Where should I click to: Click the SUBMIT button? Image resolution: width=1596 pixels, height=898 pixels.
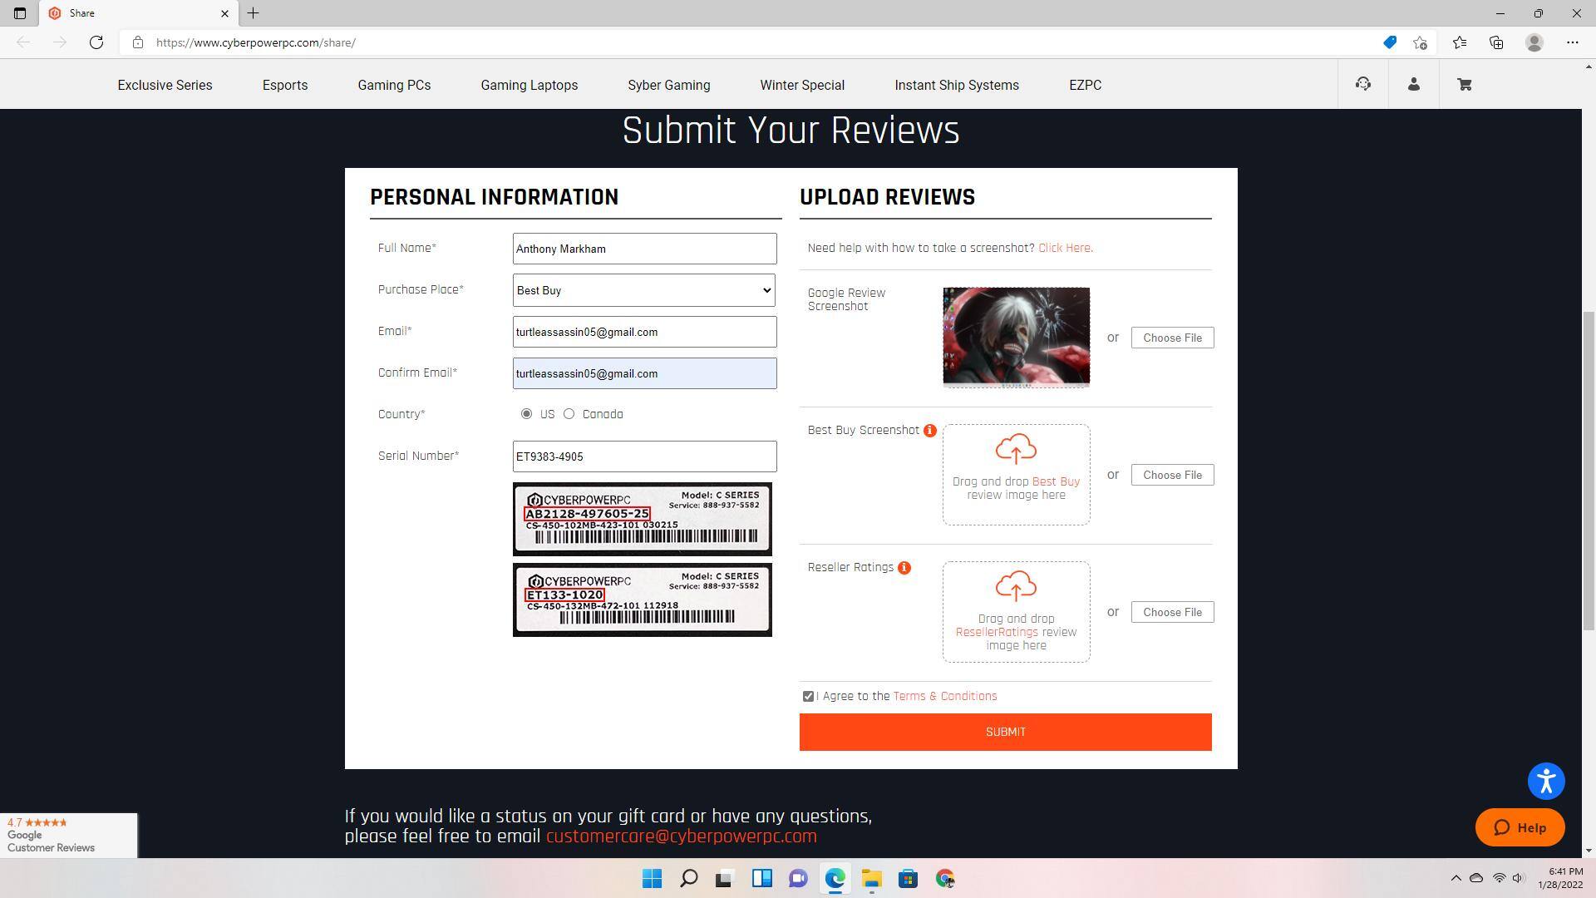(1005, 732)
